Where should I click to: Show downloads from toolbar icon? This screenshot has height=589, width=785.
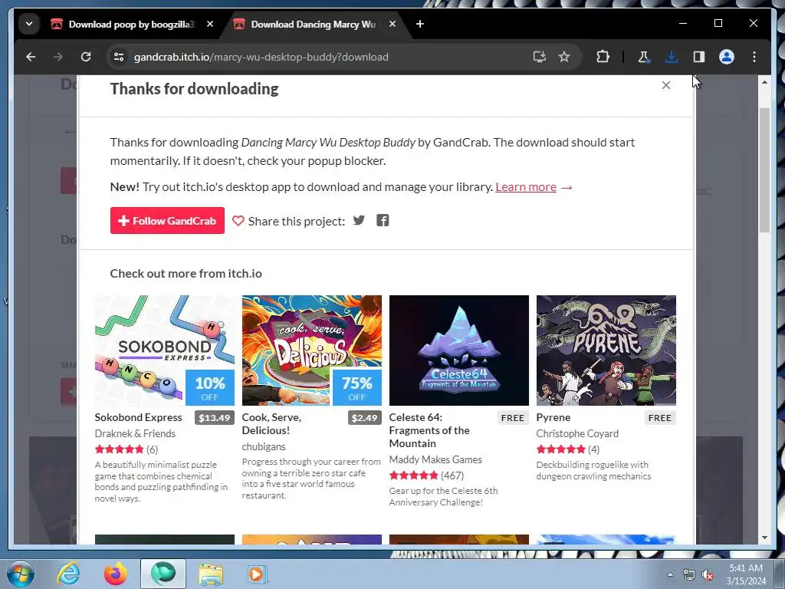672,57
